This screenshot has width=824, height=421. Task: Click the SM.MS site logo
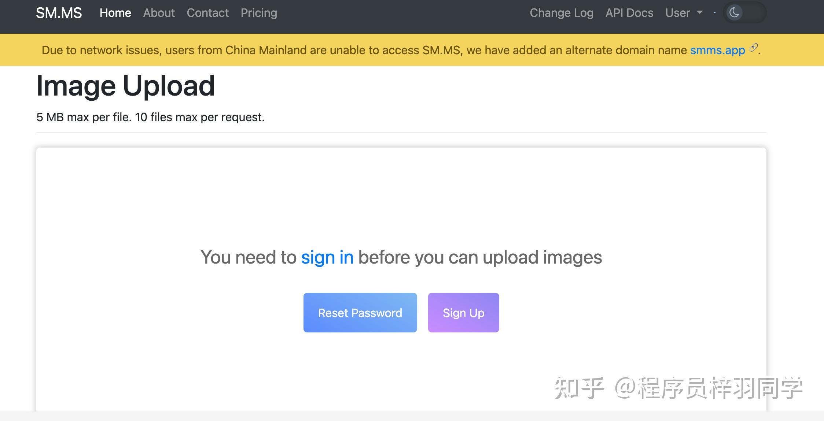[59, 13]
